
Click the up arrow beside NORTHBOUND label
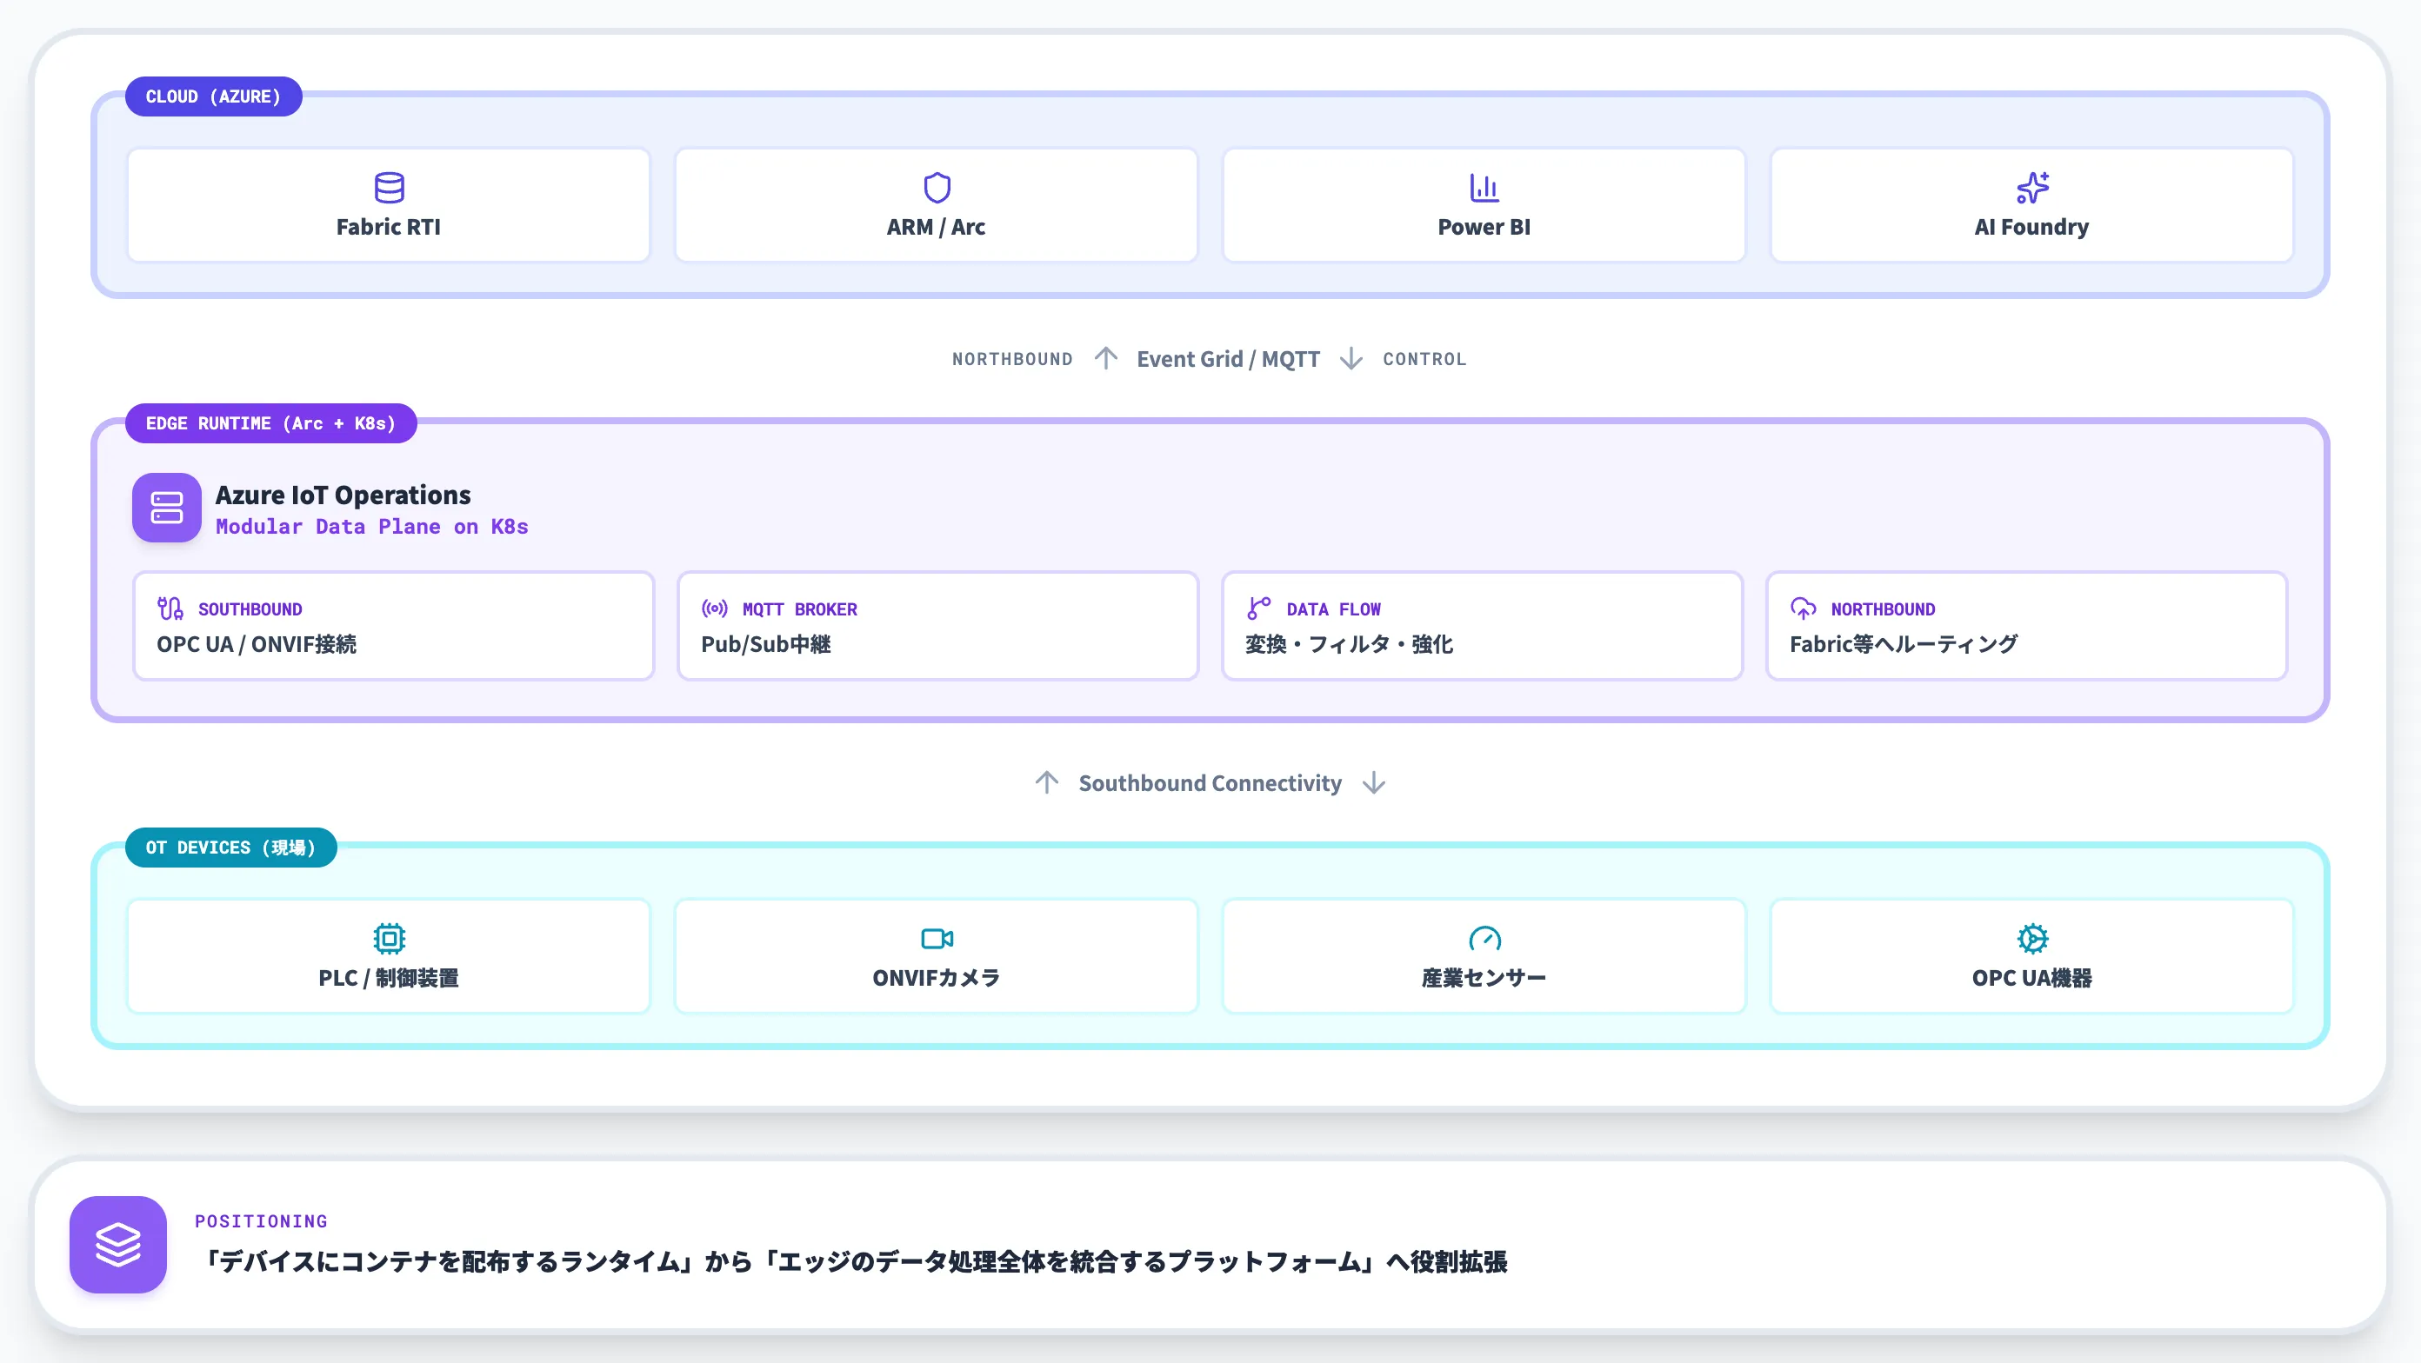click(x=1105, y=358)
